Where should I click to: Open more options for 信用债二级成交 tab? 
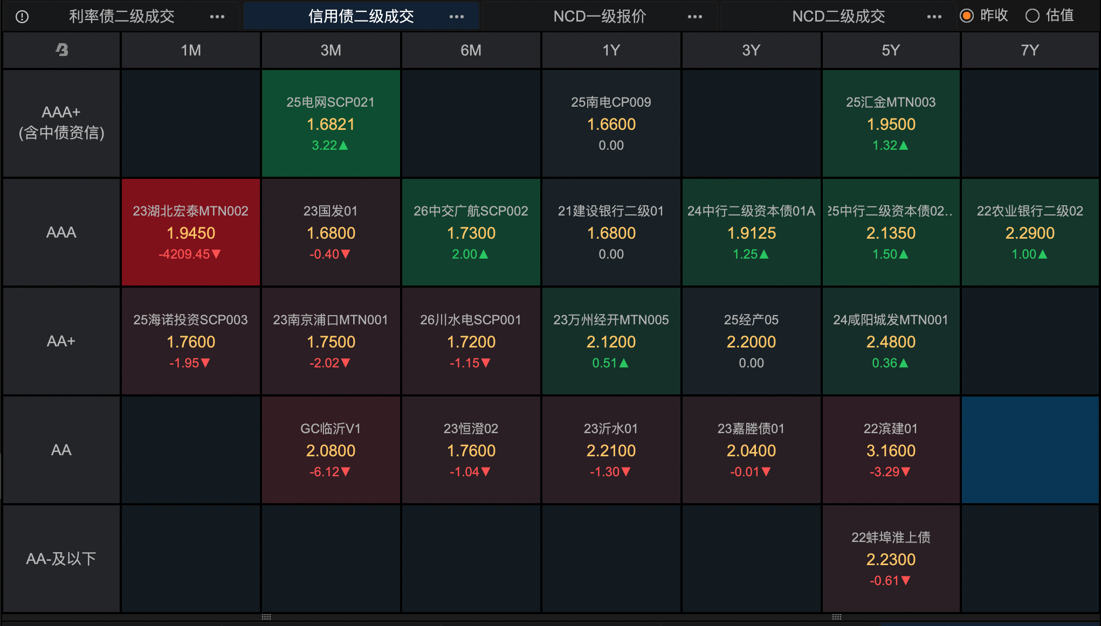click(457, 17)
